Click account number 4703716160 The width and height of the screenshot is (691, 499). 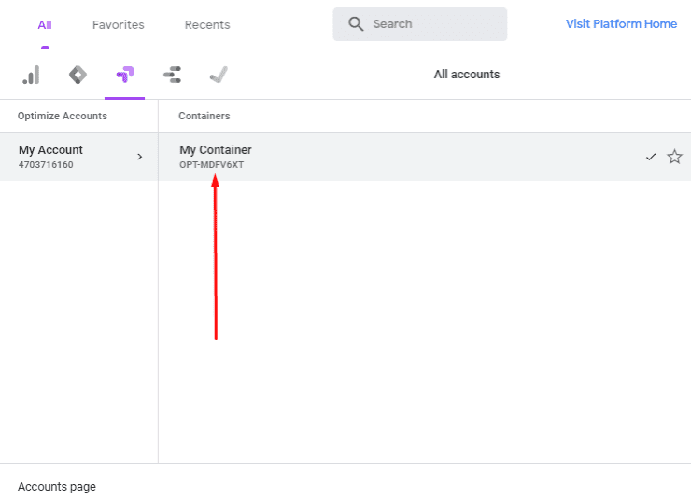tap(46, 165)
